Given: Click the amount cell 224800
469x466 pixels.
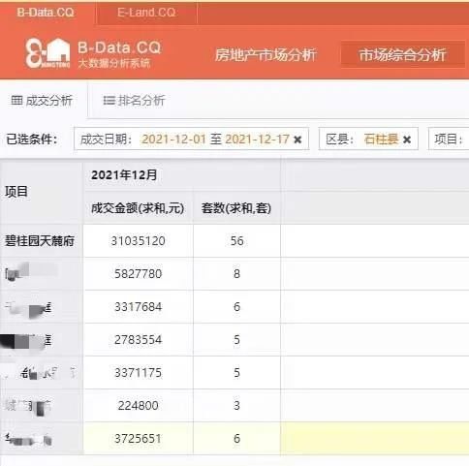Looking at the screenshot, I should [139, 405].
